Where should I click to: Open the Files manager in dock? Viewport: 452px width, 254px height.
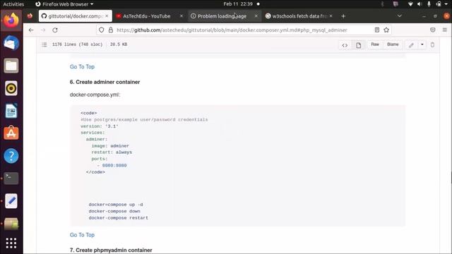(x=11, y=66)
